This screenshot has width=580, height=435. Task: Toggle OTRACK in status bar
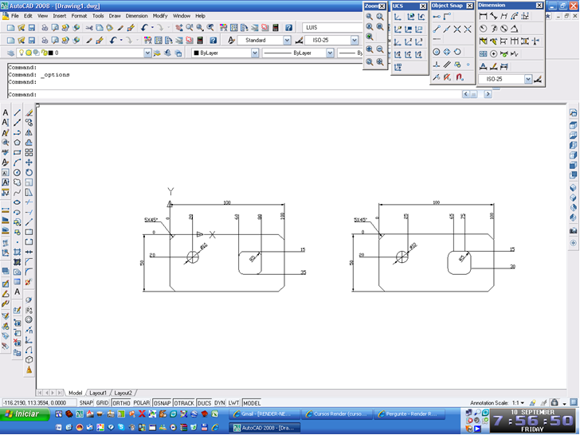click(184, 403)
